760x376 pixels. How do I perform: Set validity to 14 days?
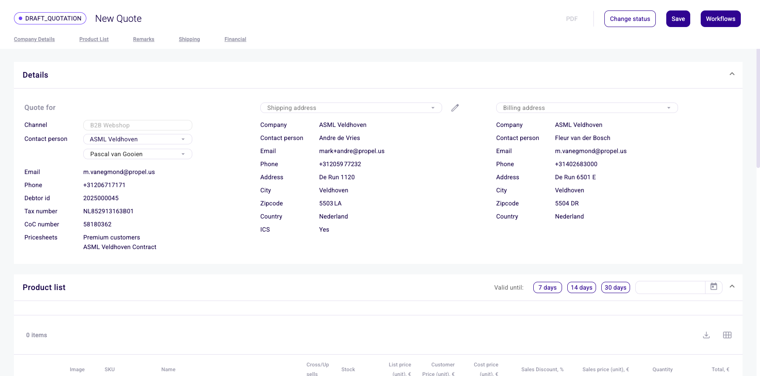582,287
